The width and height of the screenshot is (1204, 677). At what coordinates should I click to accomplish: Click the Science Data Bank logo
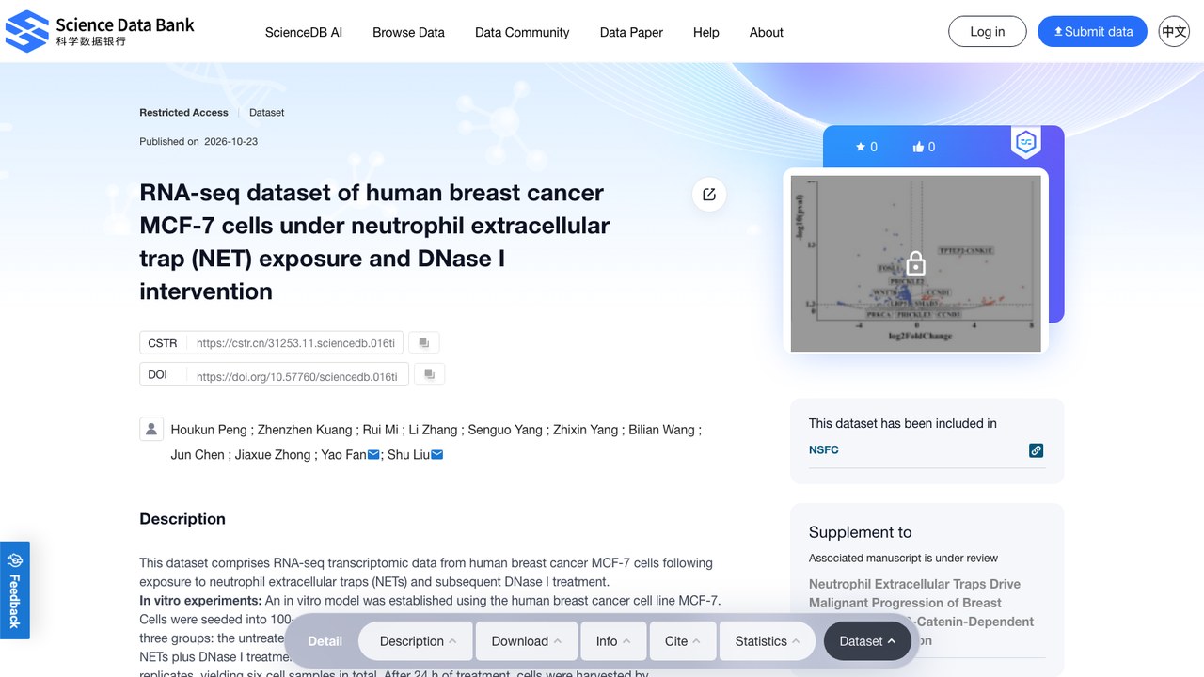pos(100,31)
